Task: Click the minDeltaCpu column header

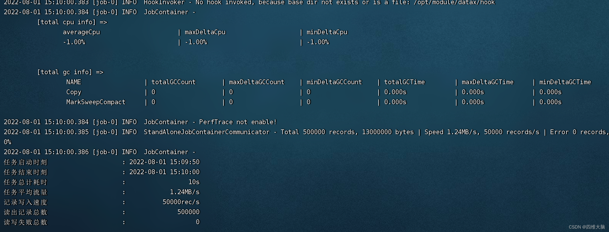Action: [327, 32]
